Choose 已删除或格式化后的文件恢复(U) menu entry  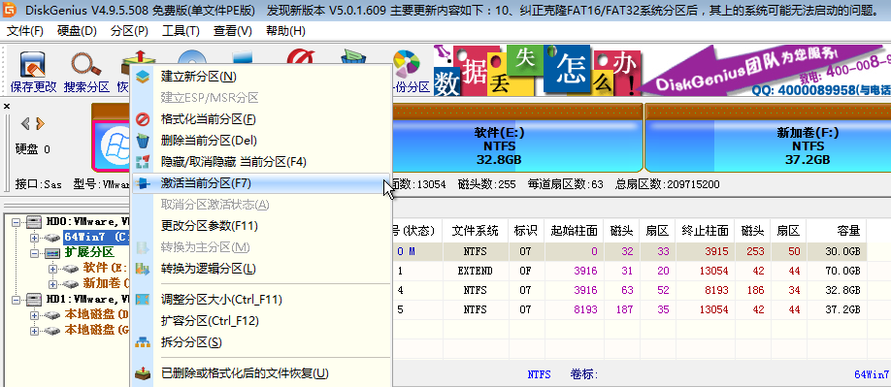point(261,373)
